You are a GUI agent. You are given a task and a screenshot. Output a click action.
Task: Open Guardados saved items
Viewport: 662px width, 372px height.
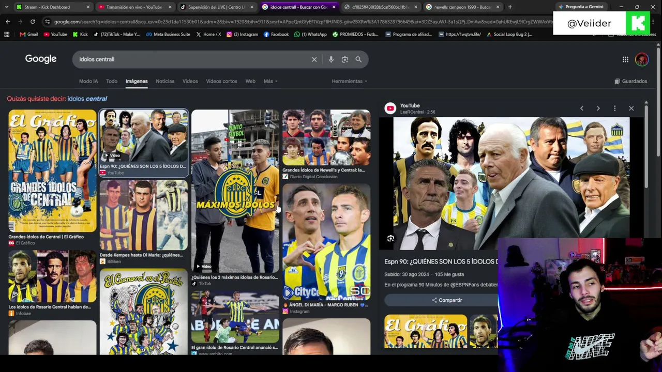tap(630, 81)
